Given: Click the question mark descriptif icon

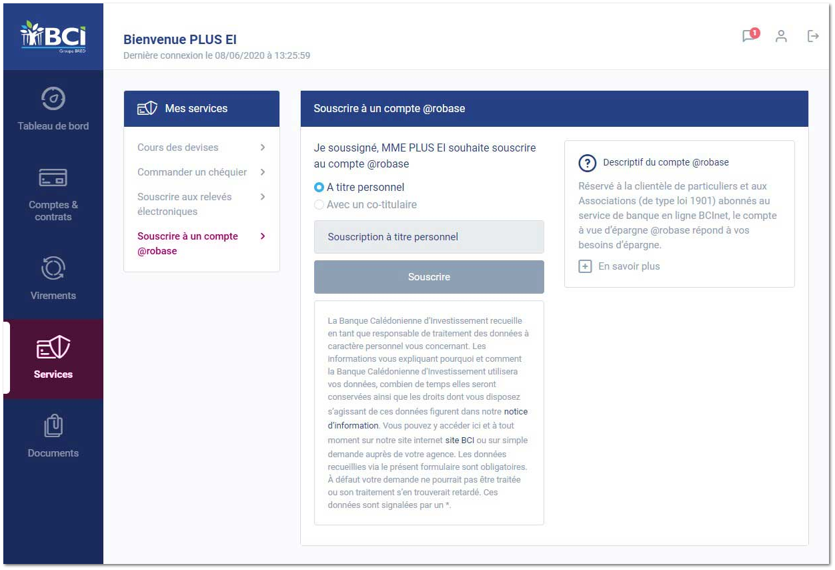Looking at the screenshot, I should coord(587,163).
